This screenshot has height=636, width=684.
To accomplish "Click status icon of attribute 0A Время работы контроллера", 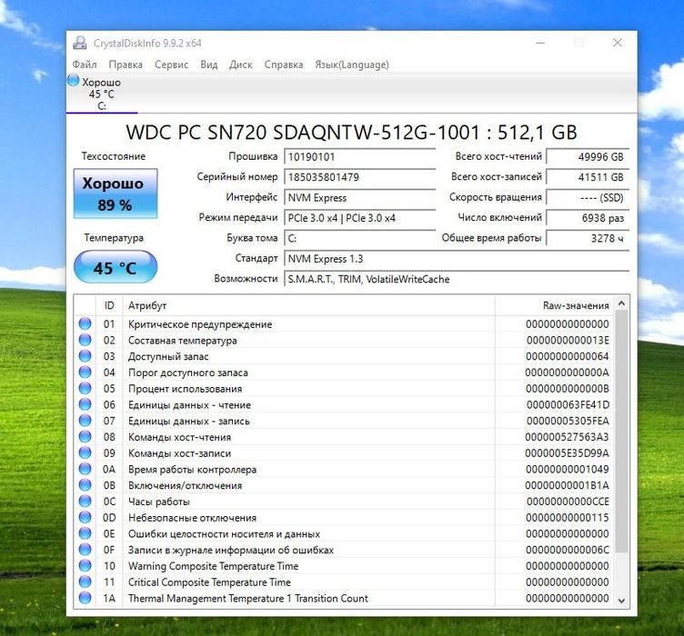I will [x=85, y=469].
